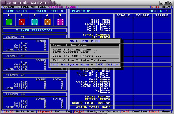Click the SINGLE column header

coord(123,15)
